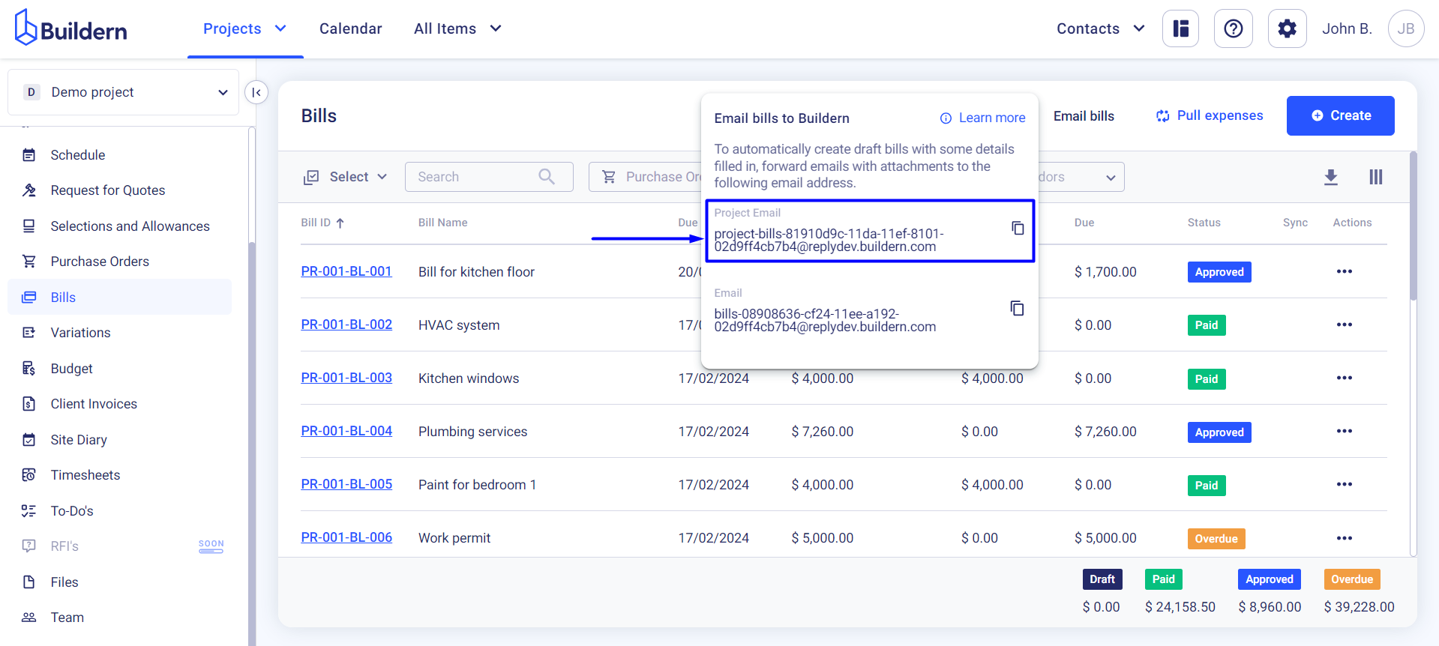Open the column settings icon
Viewport: 1439px width, 646px height.
(1376, 177)
